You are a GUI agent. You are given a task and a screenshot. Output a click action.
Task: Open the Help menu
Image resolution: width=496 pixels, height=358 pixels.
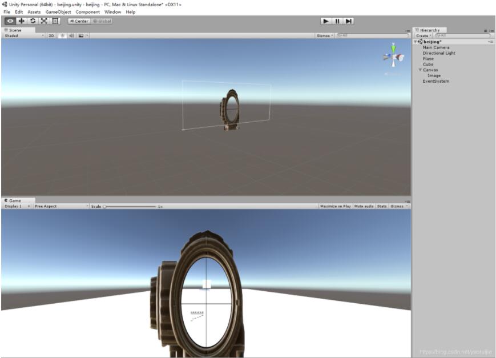131,12
